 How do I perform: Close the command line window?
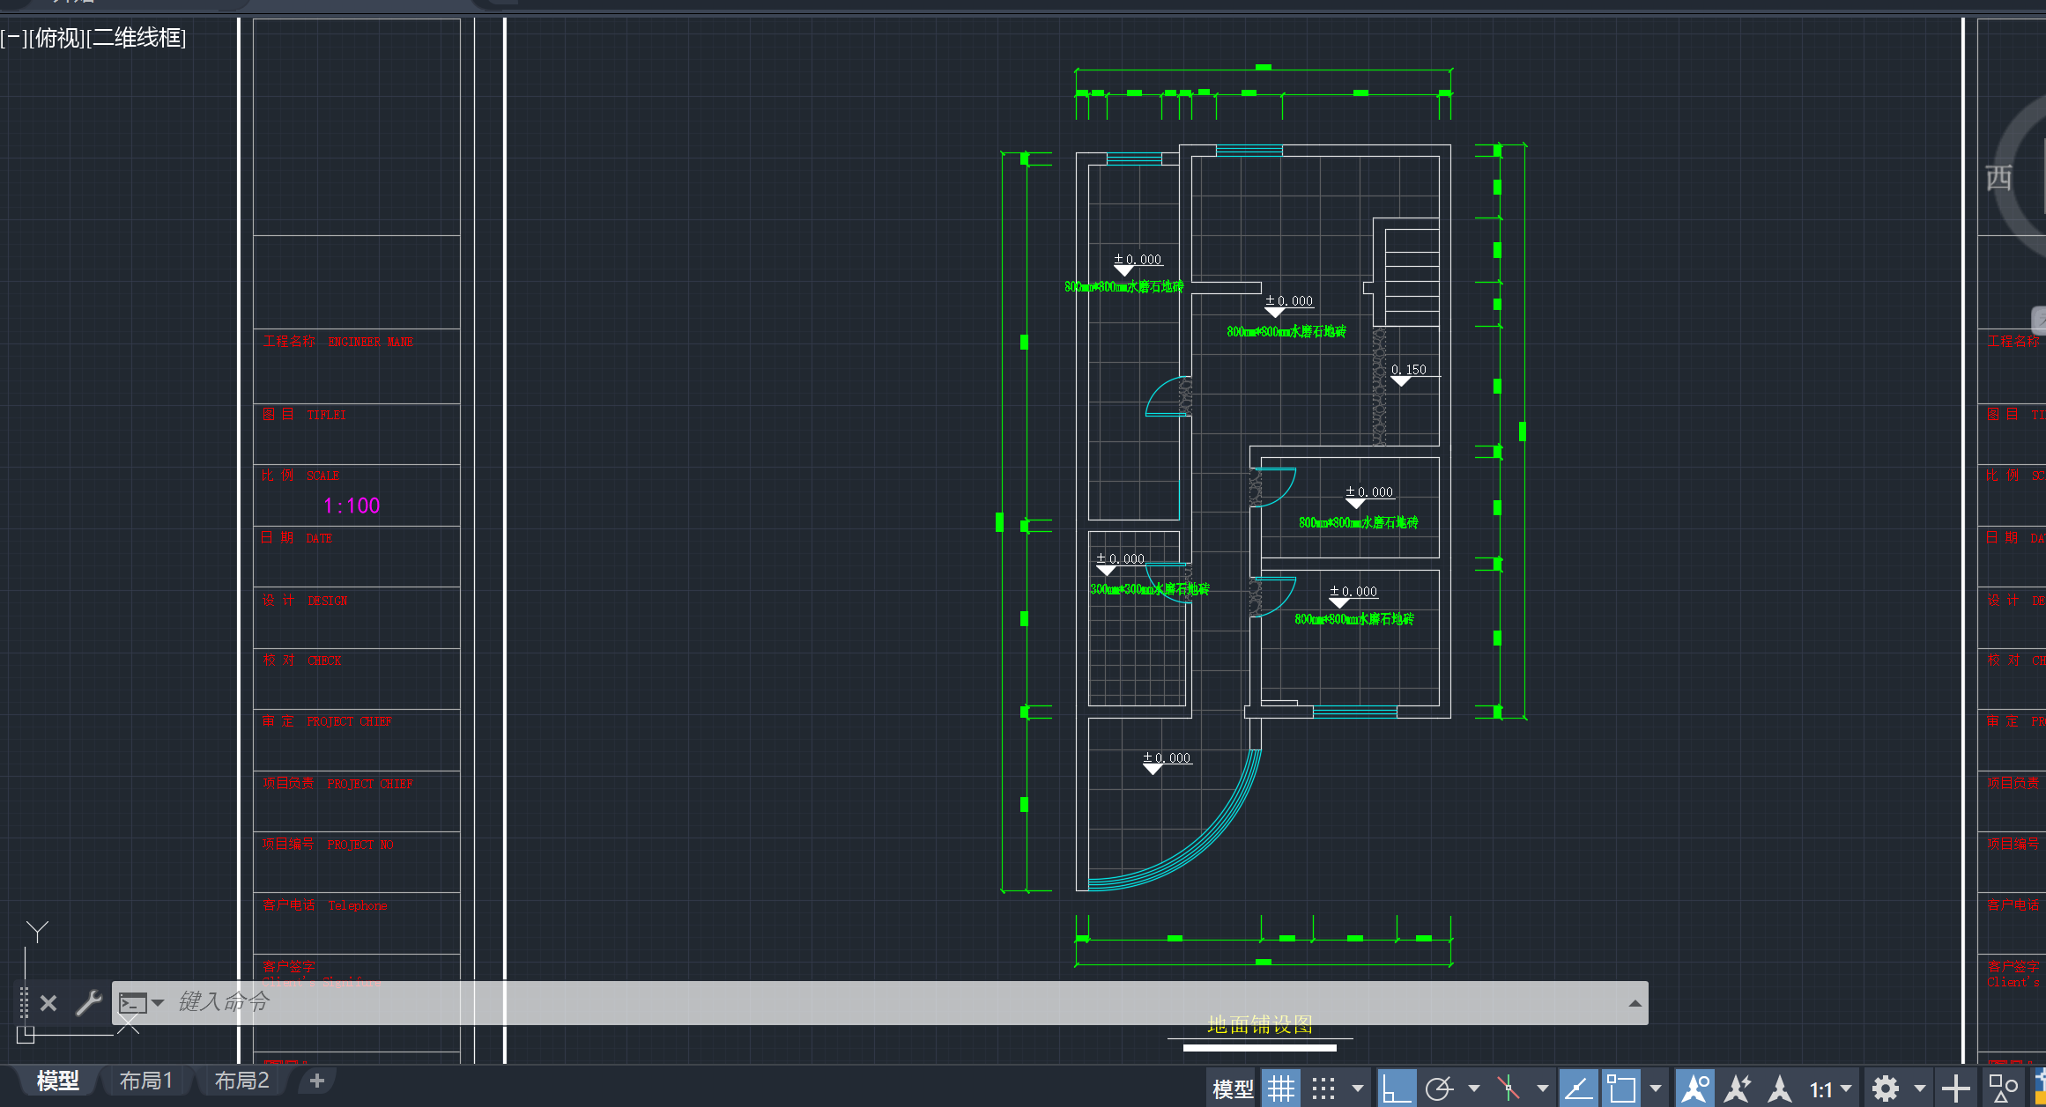pos(48,1003)
